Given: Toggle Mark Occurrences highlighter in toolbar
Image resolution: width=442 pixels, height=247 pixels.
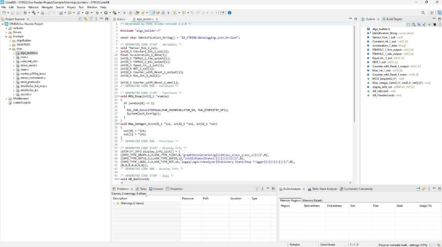Looking at the screenshot, I should click(153, 13).
